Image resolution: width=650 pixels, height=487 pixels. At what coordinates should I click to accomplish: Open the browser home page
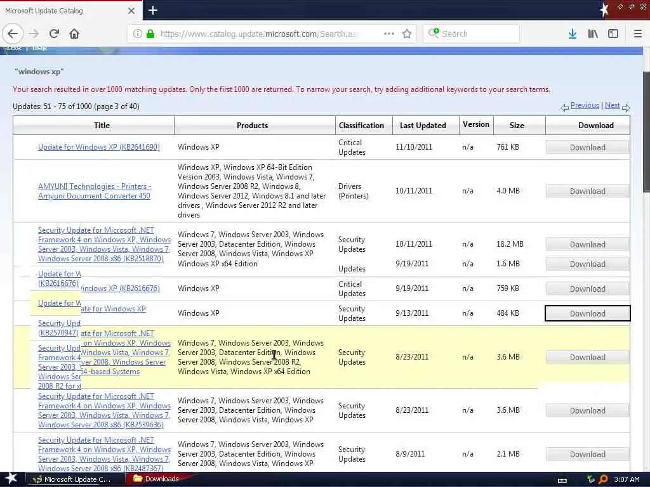[x=74, y=34]
